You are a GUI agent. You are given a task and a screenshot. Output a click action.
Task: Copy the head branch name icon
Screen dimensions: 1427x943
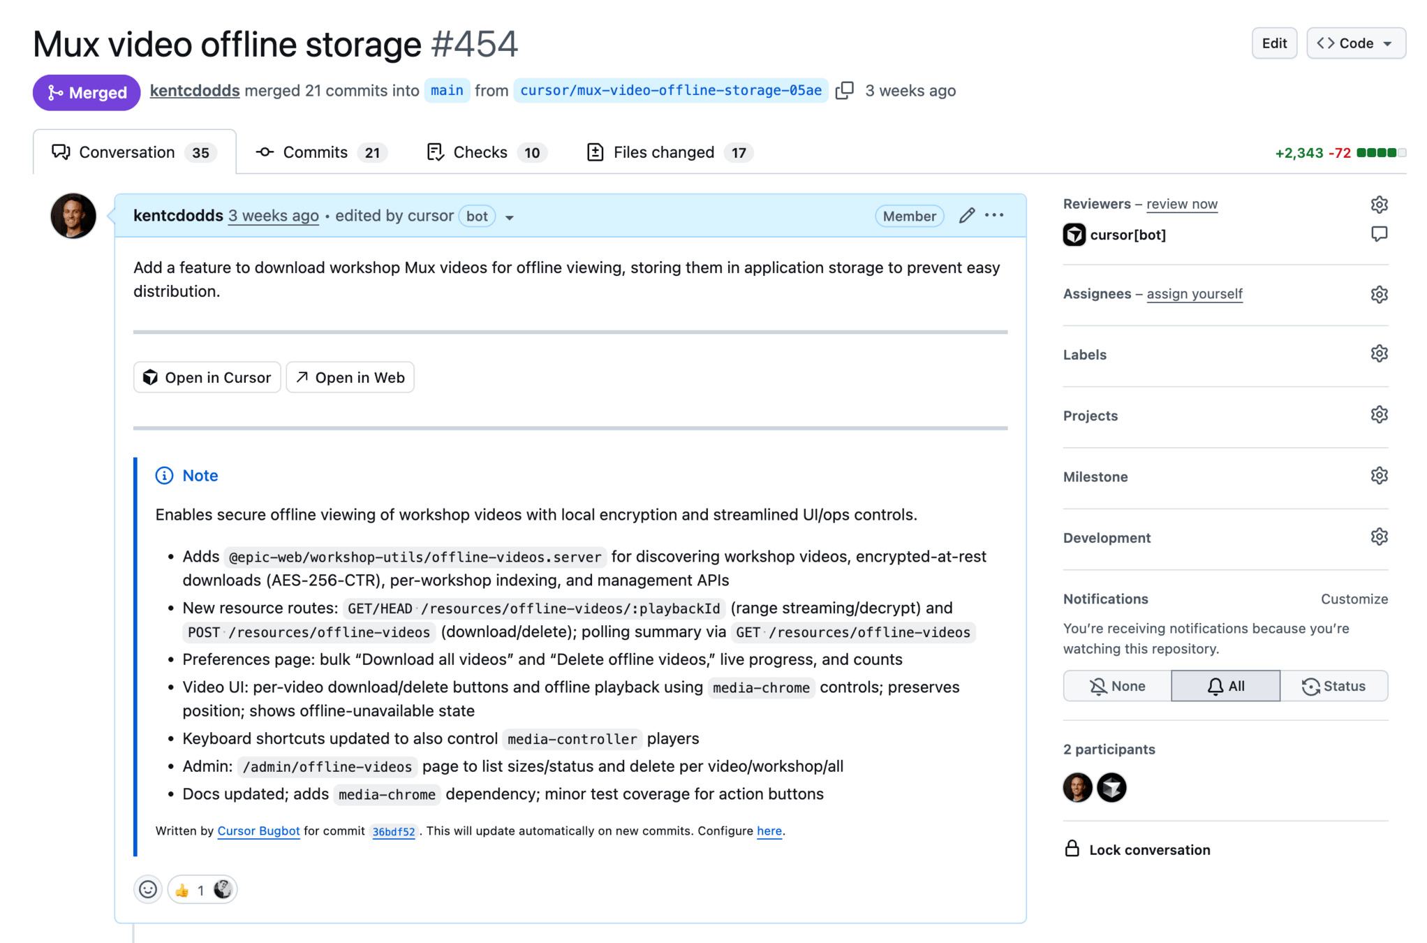coord(844,91)
